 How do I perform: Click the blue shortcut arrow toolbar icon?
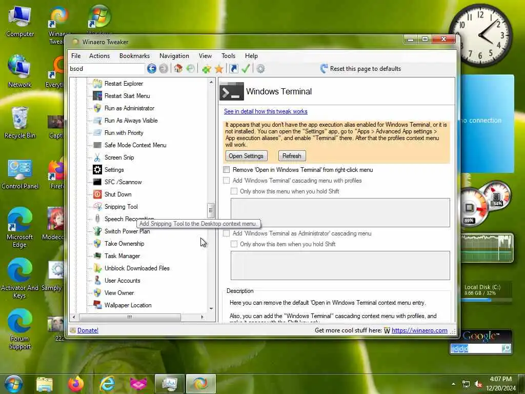(234, 69)
